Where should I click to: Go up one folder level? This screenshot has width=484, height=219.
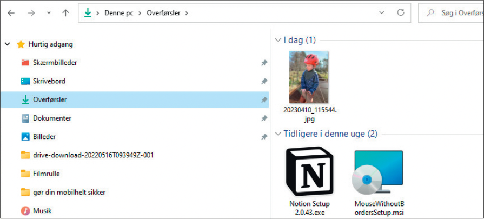coord(65,12)
